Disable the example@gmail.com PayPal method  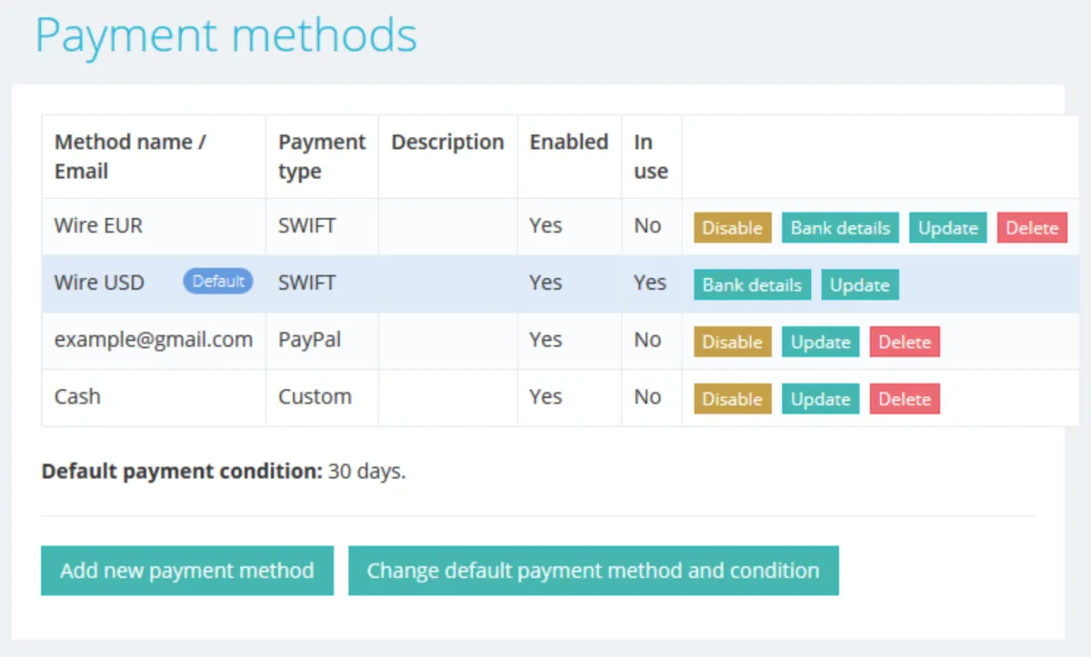coord(732,343)
